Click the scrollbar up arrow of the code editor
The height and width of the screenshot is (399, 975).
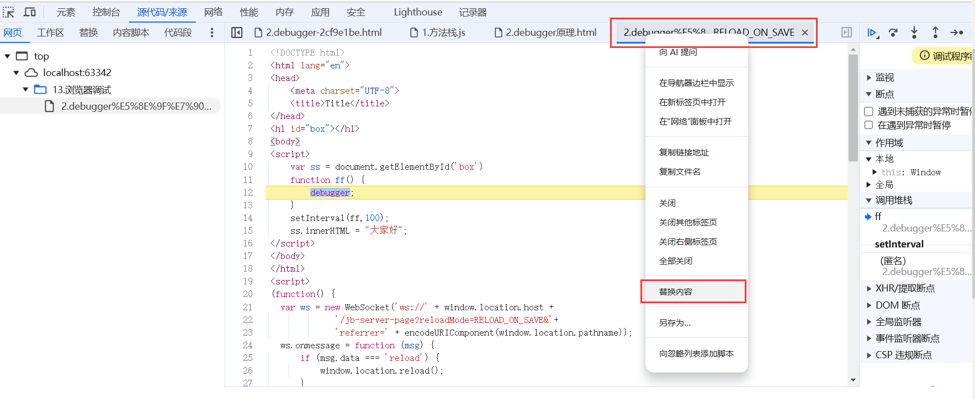point(854,50)
